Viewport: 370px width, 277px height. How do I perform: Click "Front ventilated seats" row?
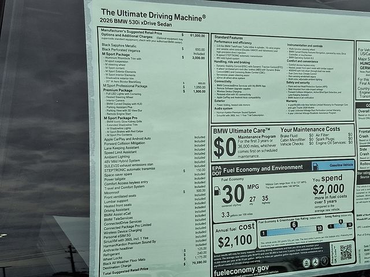click(x=120, y=196)
